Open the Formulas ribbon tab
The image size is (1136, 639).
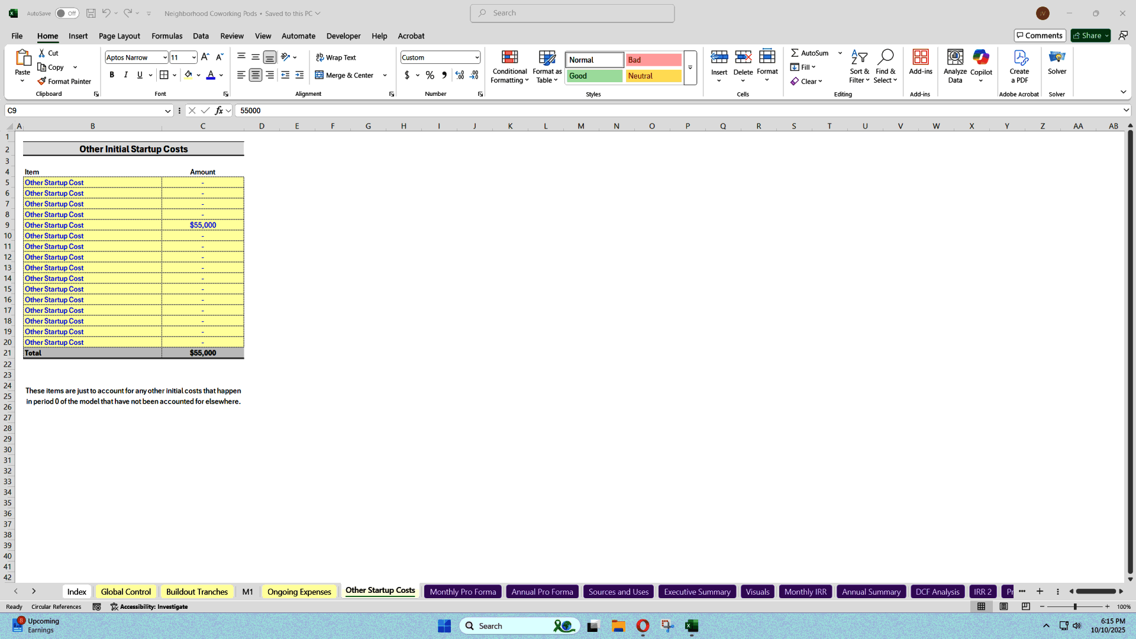point(167,36)
